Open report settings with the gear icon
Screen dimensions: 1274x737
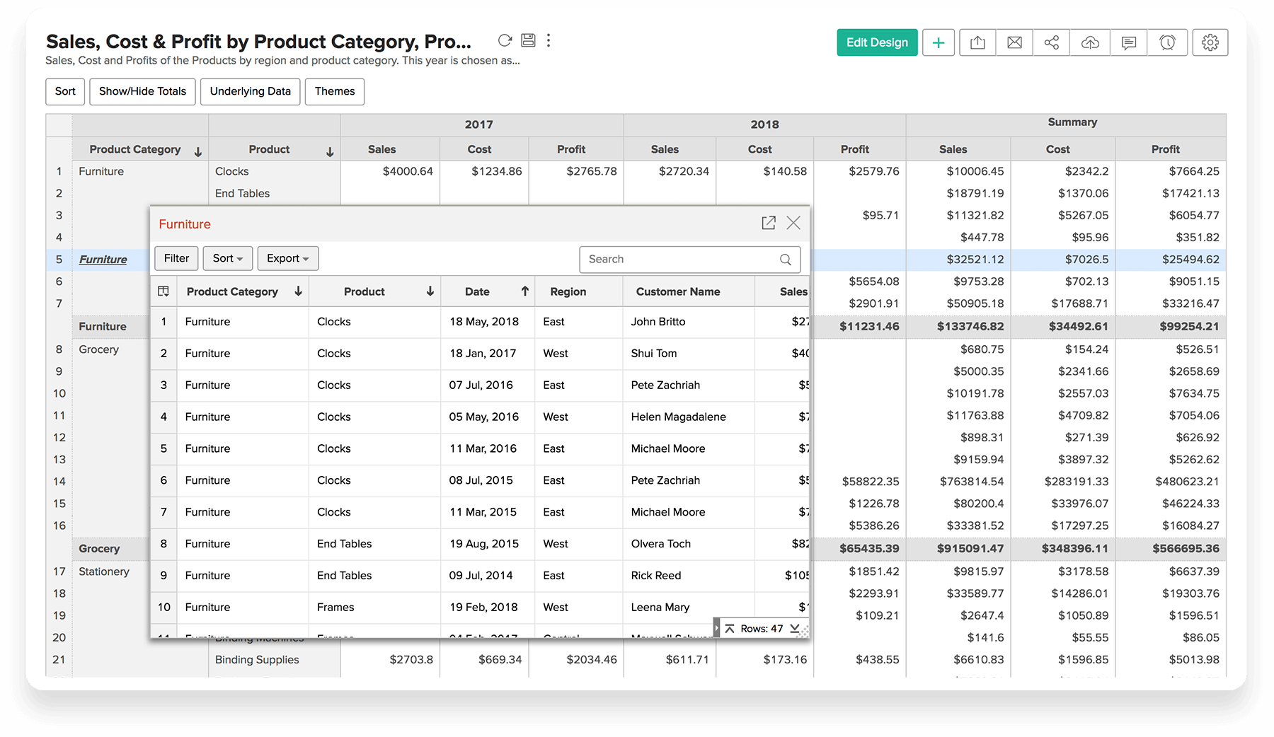(1210, 42)
